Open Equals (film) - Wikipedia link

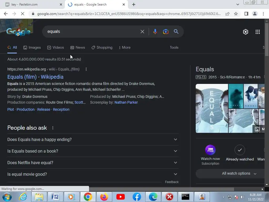click(35, 77)
